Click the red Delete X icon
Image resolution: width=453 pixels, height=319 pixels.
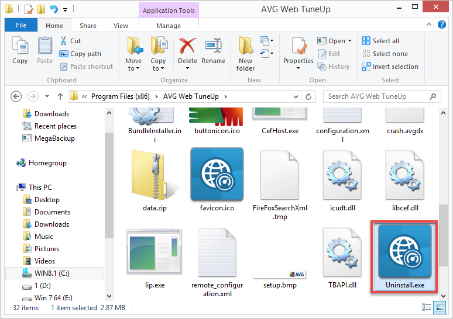tap(187, 46)
